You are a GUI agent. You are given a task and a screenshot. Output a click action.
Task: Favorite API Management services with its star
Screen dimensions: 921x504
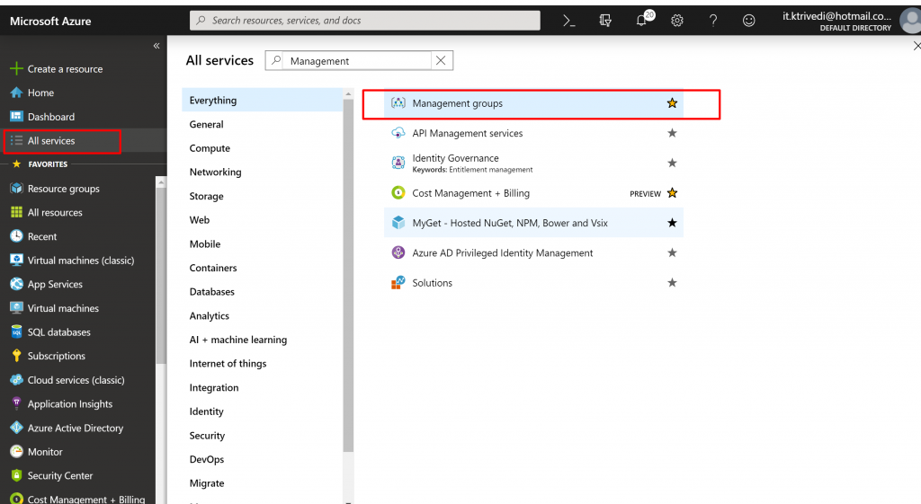click(x=672, y=133)
